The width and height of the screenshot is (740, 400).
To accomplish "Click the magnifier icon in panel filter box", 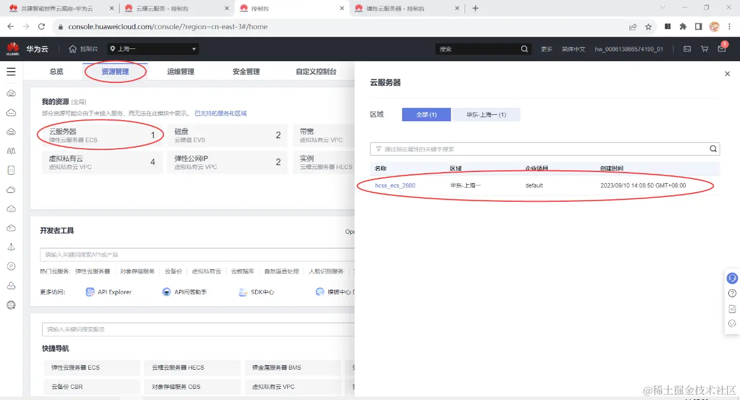I will pyautogui.click(x=713, y=149).
